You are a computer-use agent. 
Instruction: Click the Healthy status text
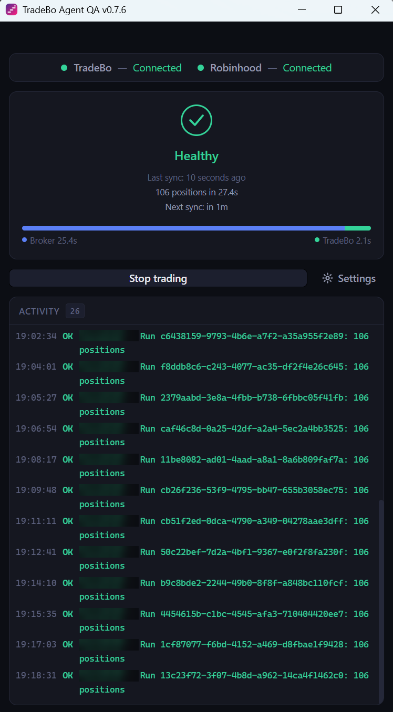pyautogui.click(x=196, y=156)
